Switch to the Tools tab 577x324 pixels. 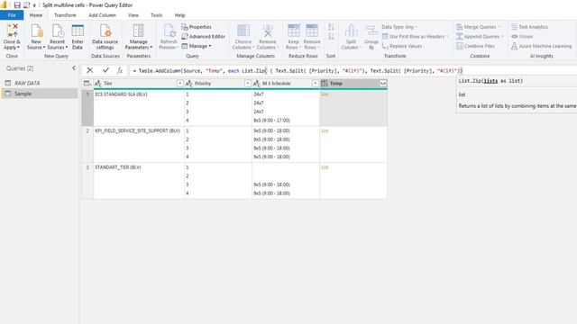pyautogui.click(x=156, y=15)
